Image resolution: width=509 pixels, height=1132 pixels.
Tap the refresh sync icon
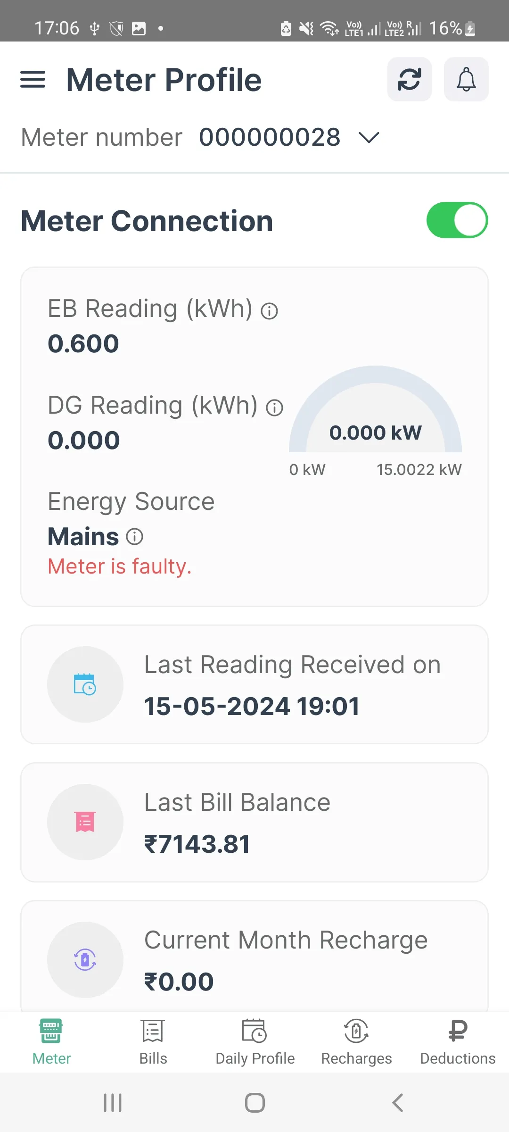[x=409, y=79]
